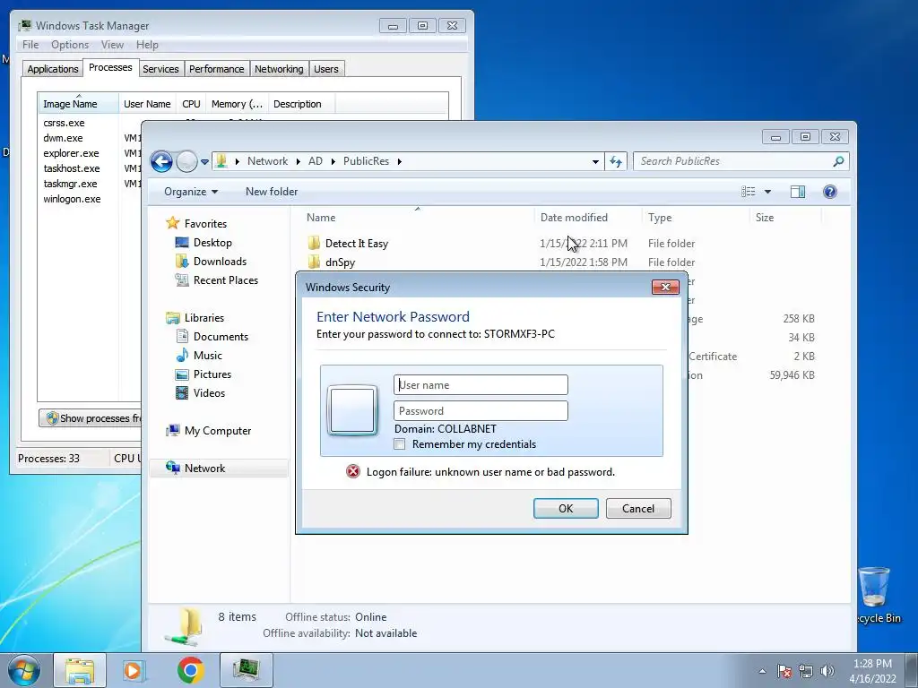918x688 pixels.
Task: Switch to Networking tab in Task Manager
Action: [x=279, y=69]
